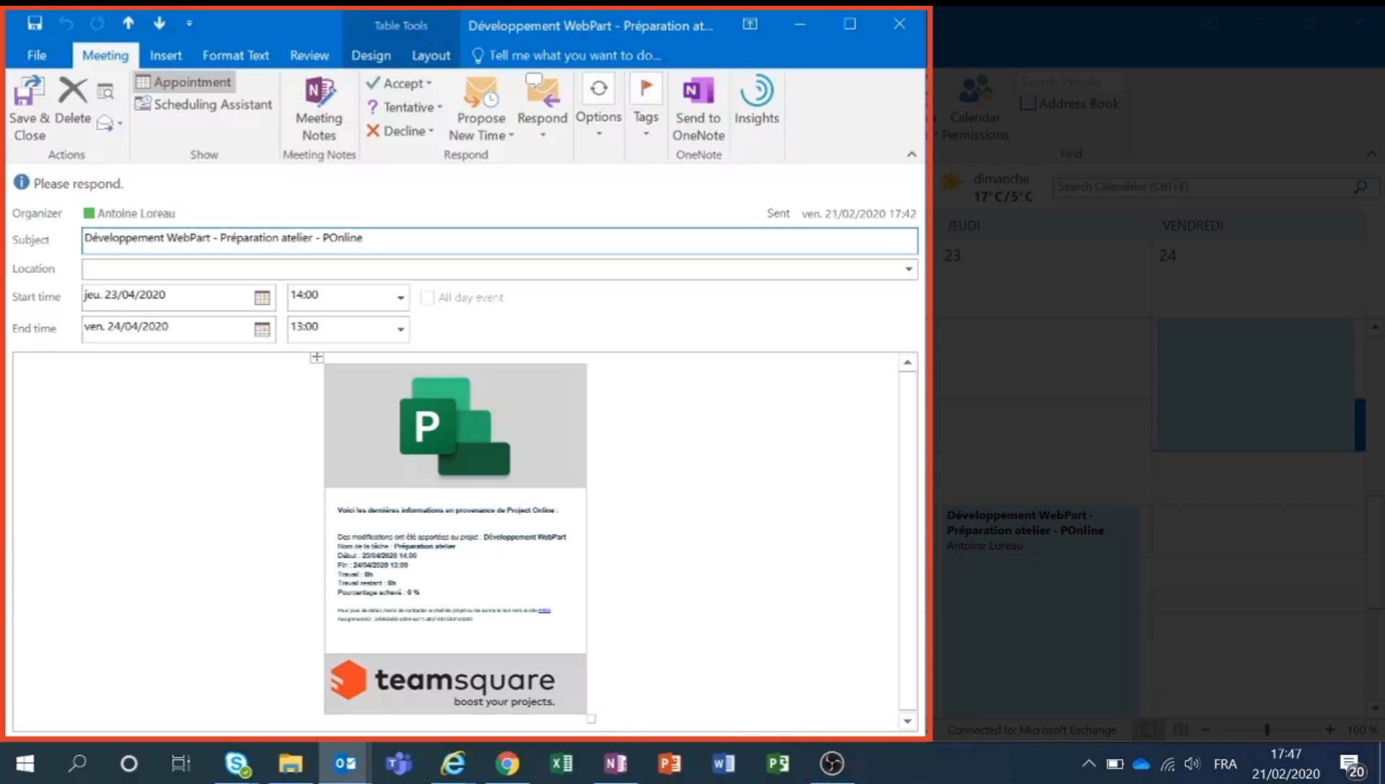Open the Location dropdown
This screenshot has width=1385, height=784.
[x=908, y=269]
